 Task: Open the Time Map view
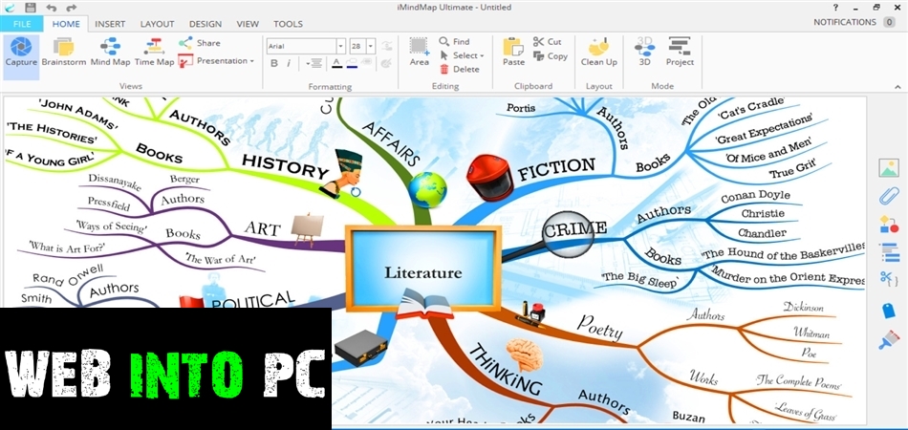[x=154, y=53]
